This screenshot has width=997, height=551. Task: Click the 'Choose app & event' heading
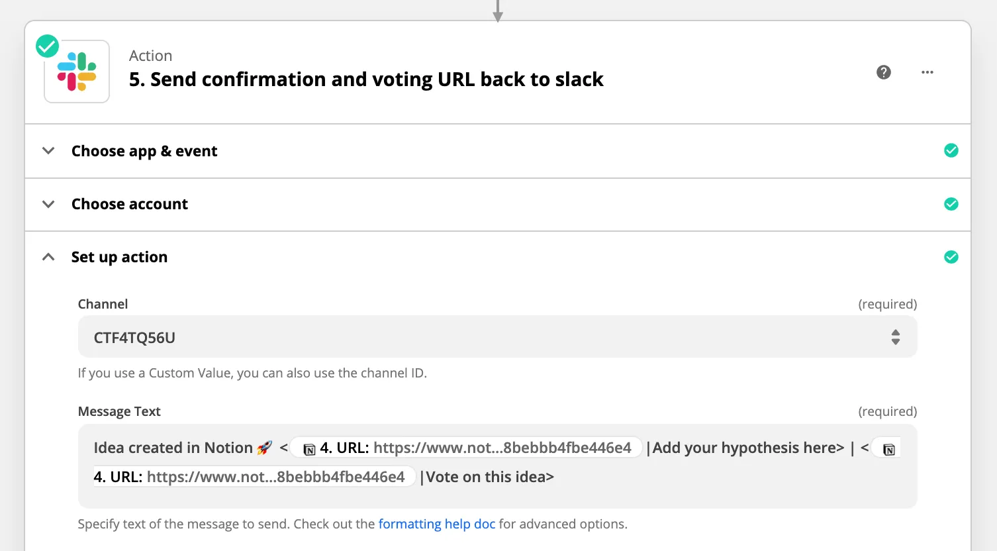(x=144, y=151)
